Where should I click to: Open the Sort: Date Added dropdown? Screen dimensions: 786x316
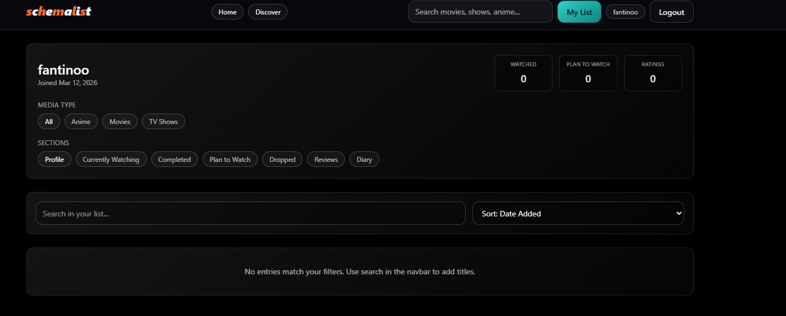coord(578,213)
